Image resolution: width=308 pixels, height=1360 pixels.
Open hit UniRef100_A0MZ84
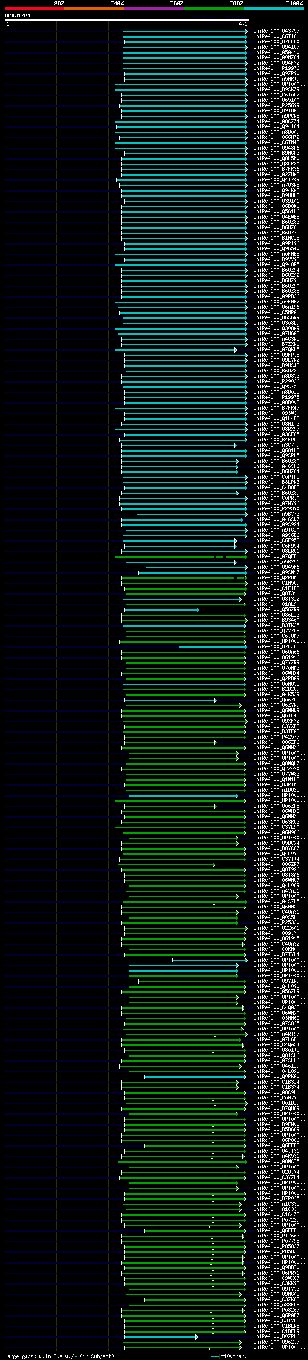(x=276, y=57)
